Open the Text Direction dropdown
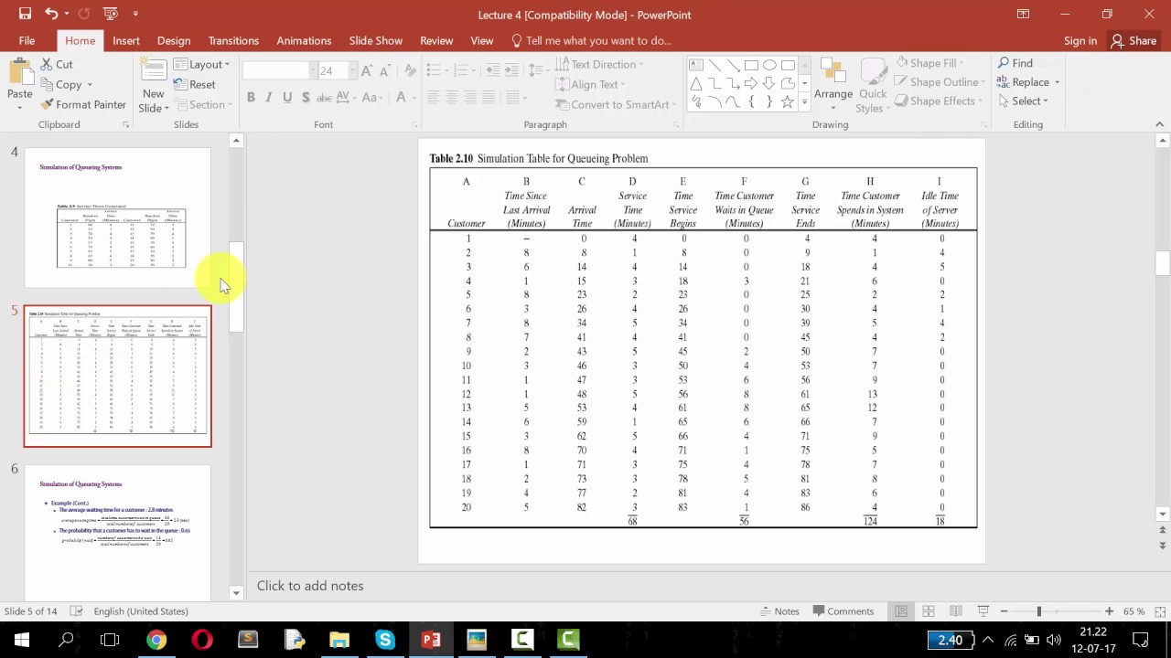Screen dimensions: 1171x658 tap(598, 64)
